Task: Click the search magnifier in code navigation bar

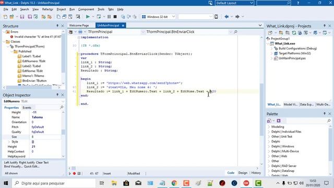Action: (x=235, y=32)
